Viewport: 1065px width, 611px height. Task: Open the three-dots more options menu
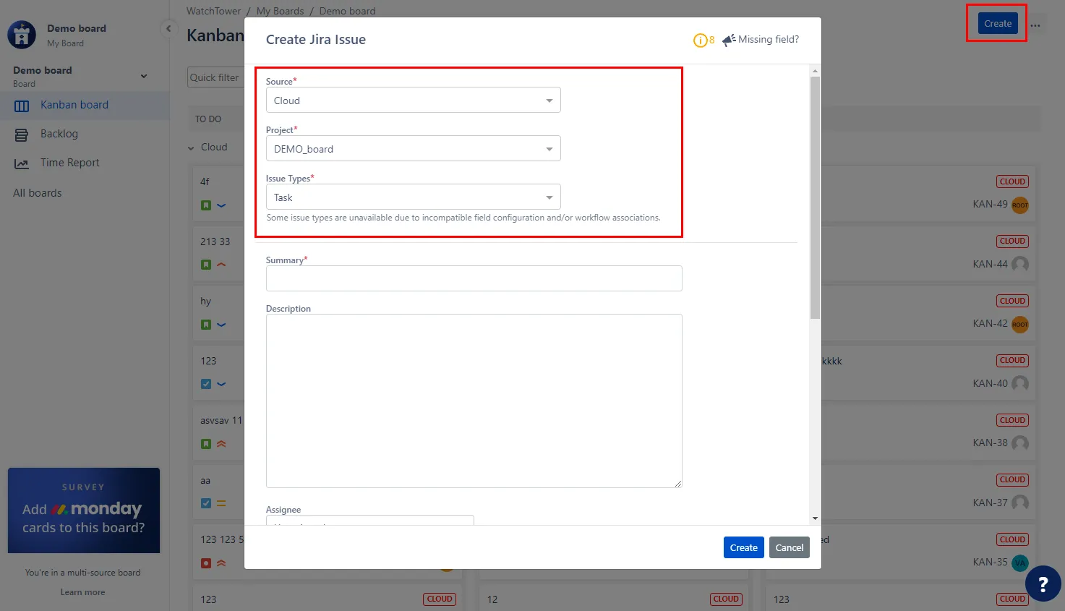(1035, 25)
